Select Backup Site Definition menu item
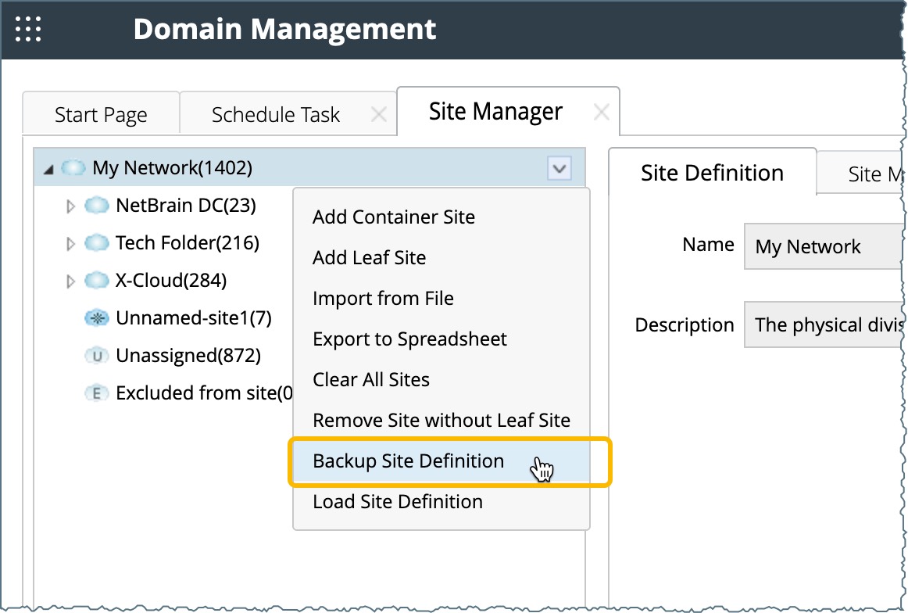908x613 pixels. pos(408,461)
